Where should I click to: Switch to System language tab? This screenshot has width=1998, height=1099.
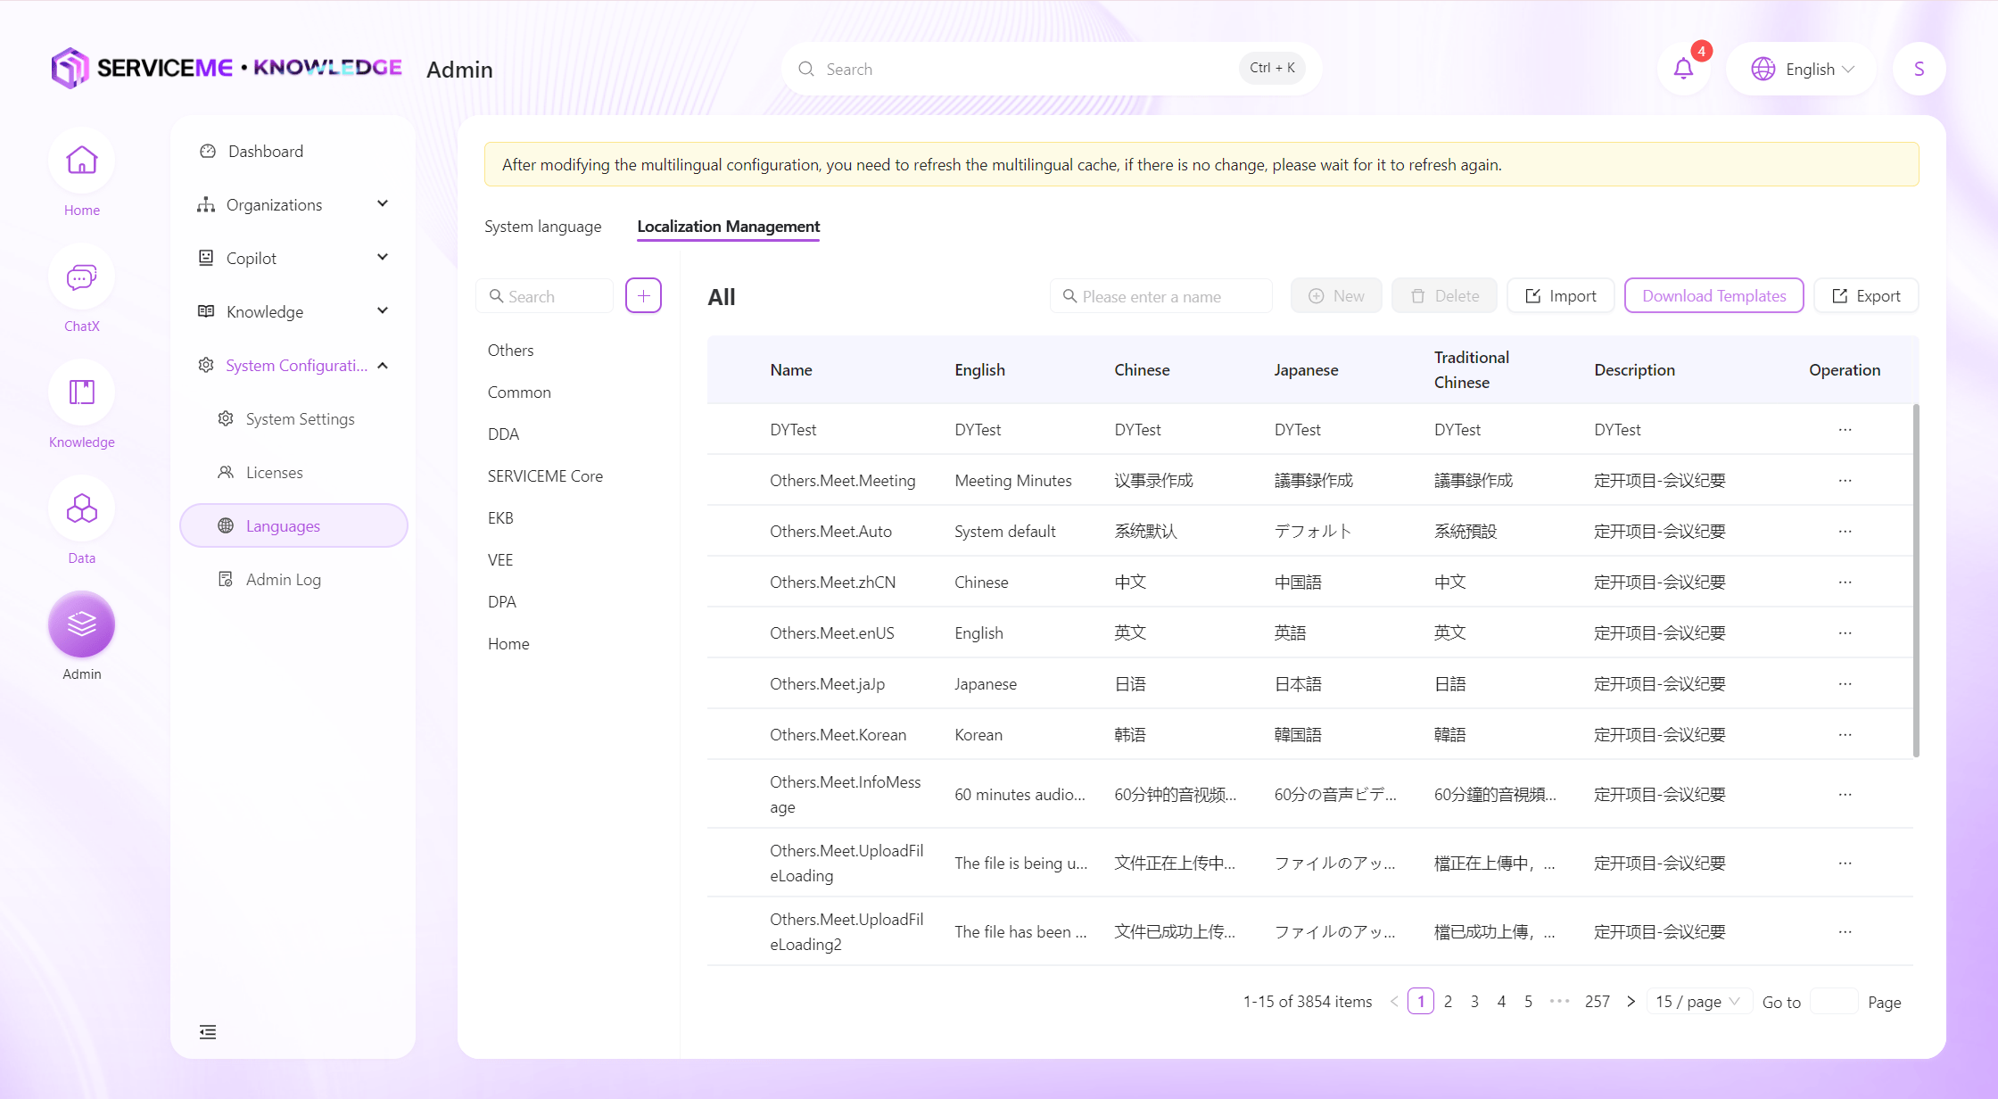pos(542,227)
